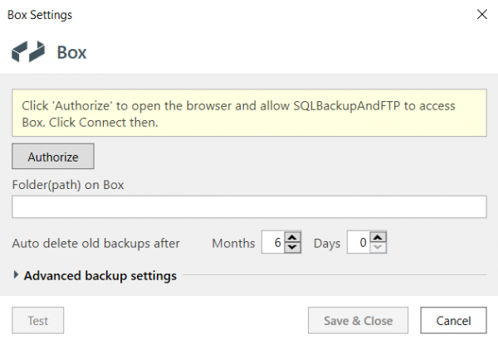Click the Save & Close button
The width and height of the screenshot is (498, 344).
(x=358, y=320)
